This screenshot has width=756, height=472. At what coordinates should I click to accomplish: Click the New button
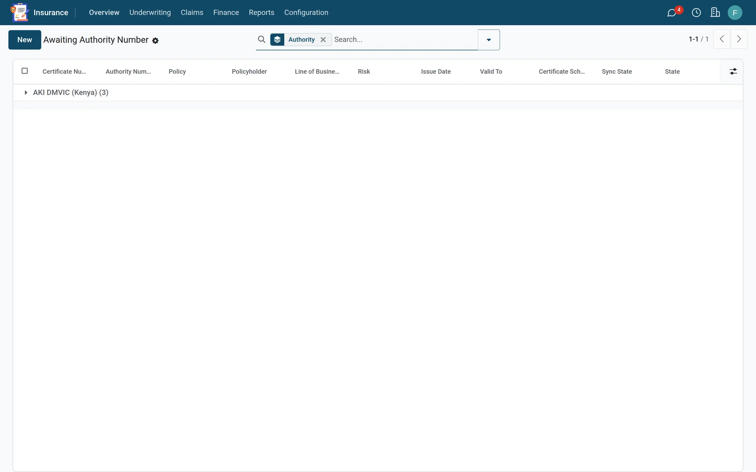tap(25, 40)
